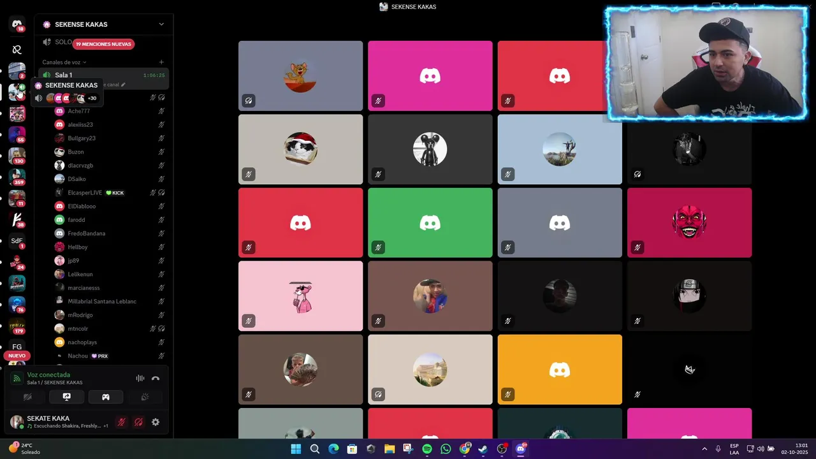Screen dimensions: 816x459
Task: Start an activity with the gamepad button
Action: (106, 397)
